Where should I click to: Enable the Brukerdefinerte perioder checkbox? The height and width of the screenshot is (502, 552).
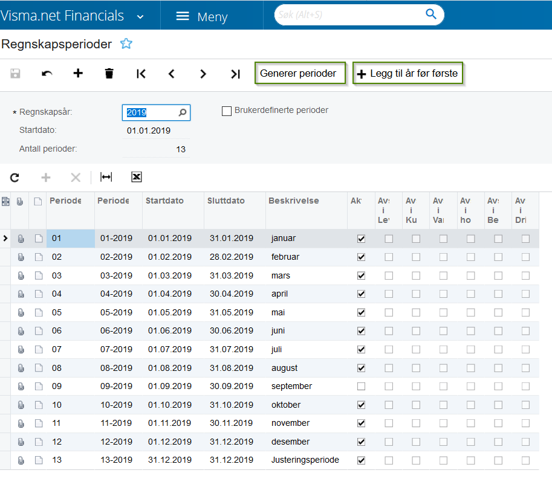coord(227,111)
